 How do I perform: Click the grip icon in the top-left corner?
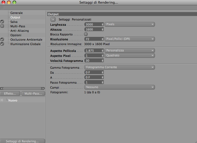(2, 8)
